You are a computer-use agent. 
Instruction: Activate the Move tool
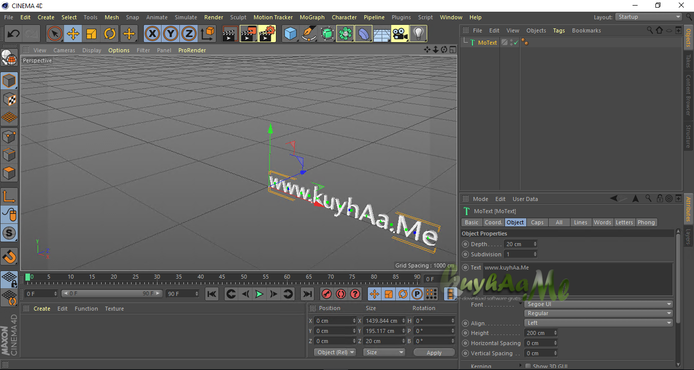(73, 34)
